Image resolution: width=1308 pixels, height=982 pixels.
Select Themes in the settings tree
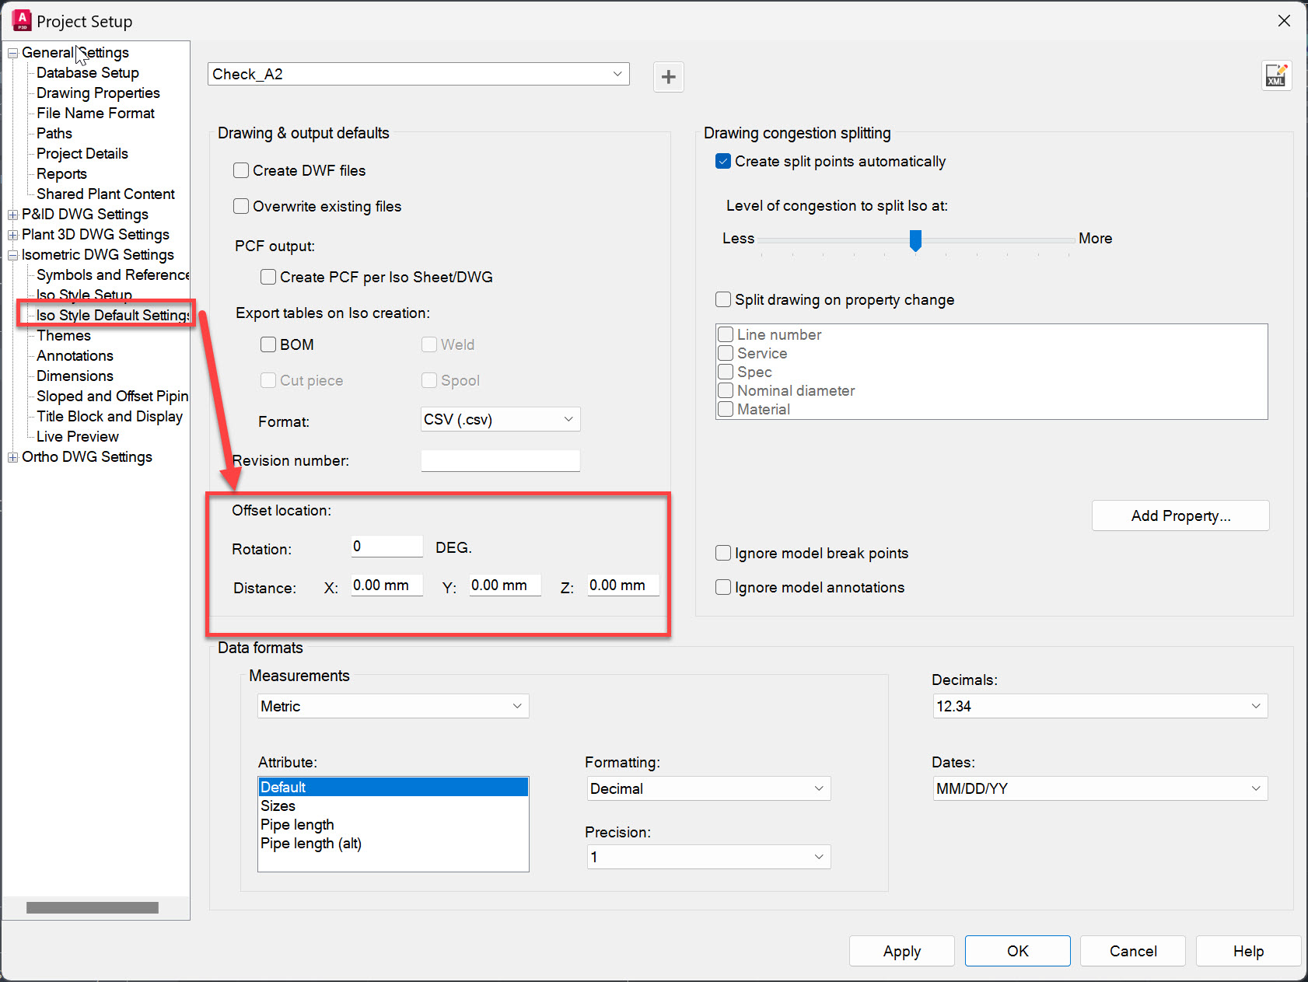click(63, 335)
